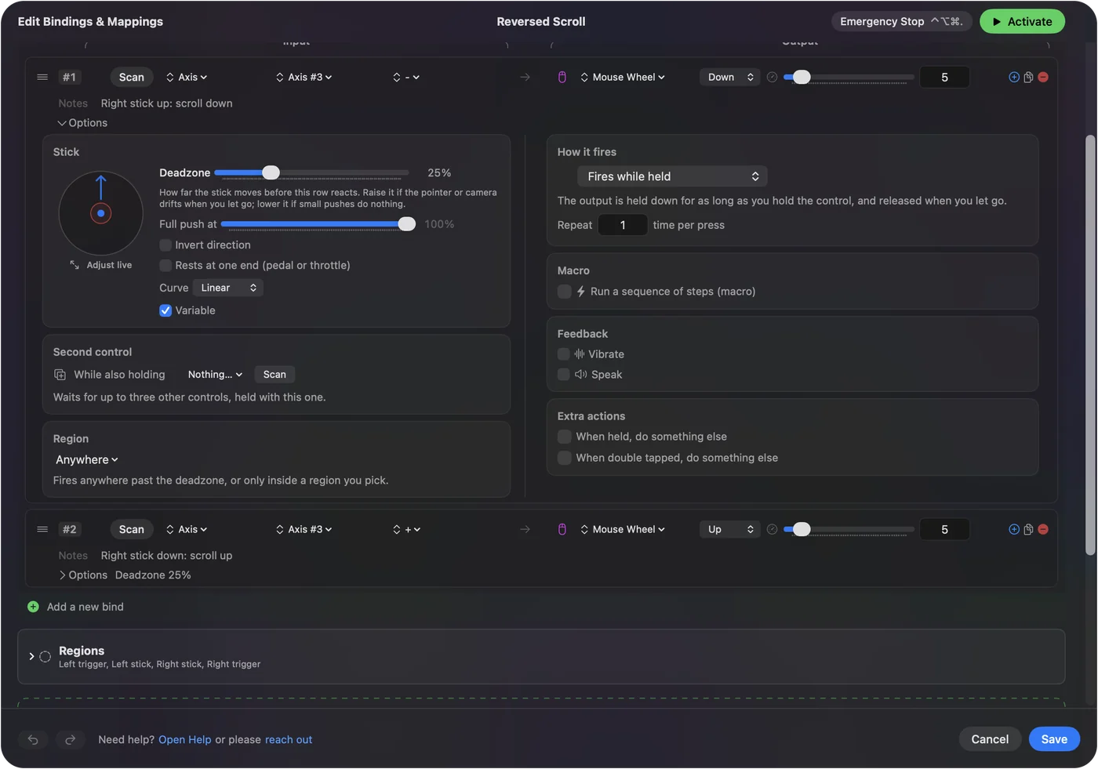Open Mouse Wheel output menu for bind #1
Screen dimensions: 1098x769
click(623, 77)
